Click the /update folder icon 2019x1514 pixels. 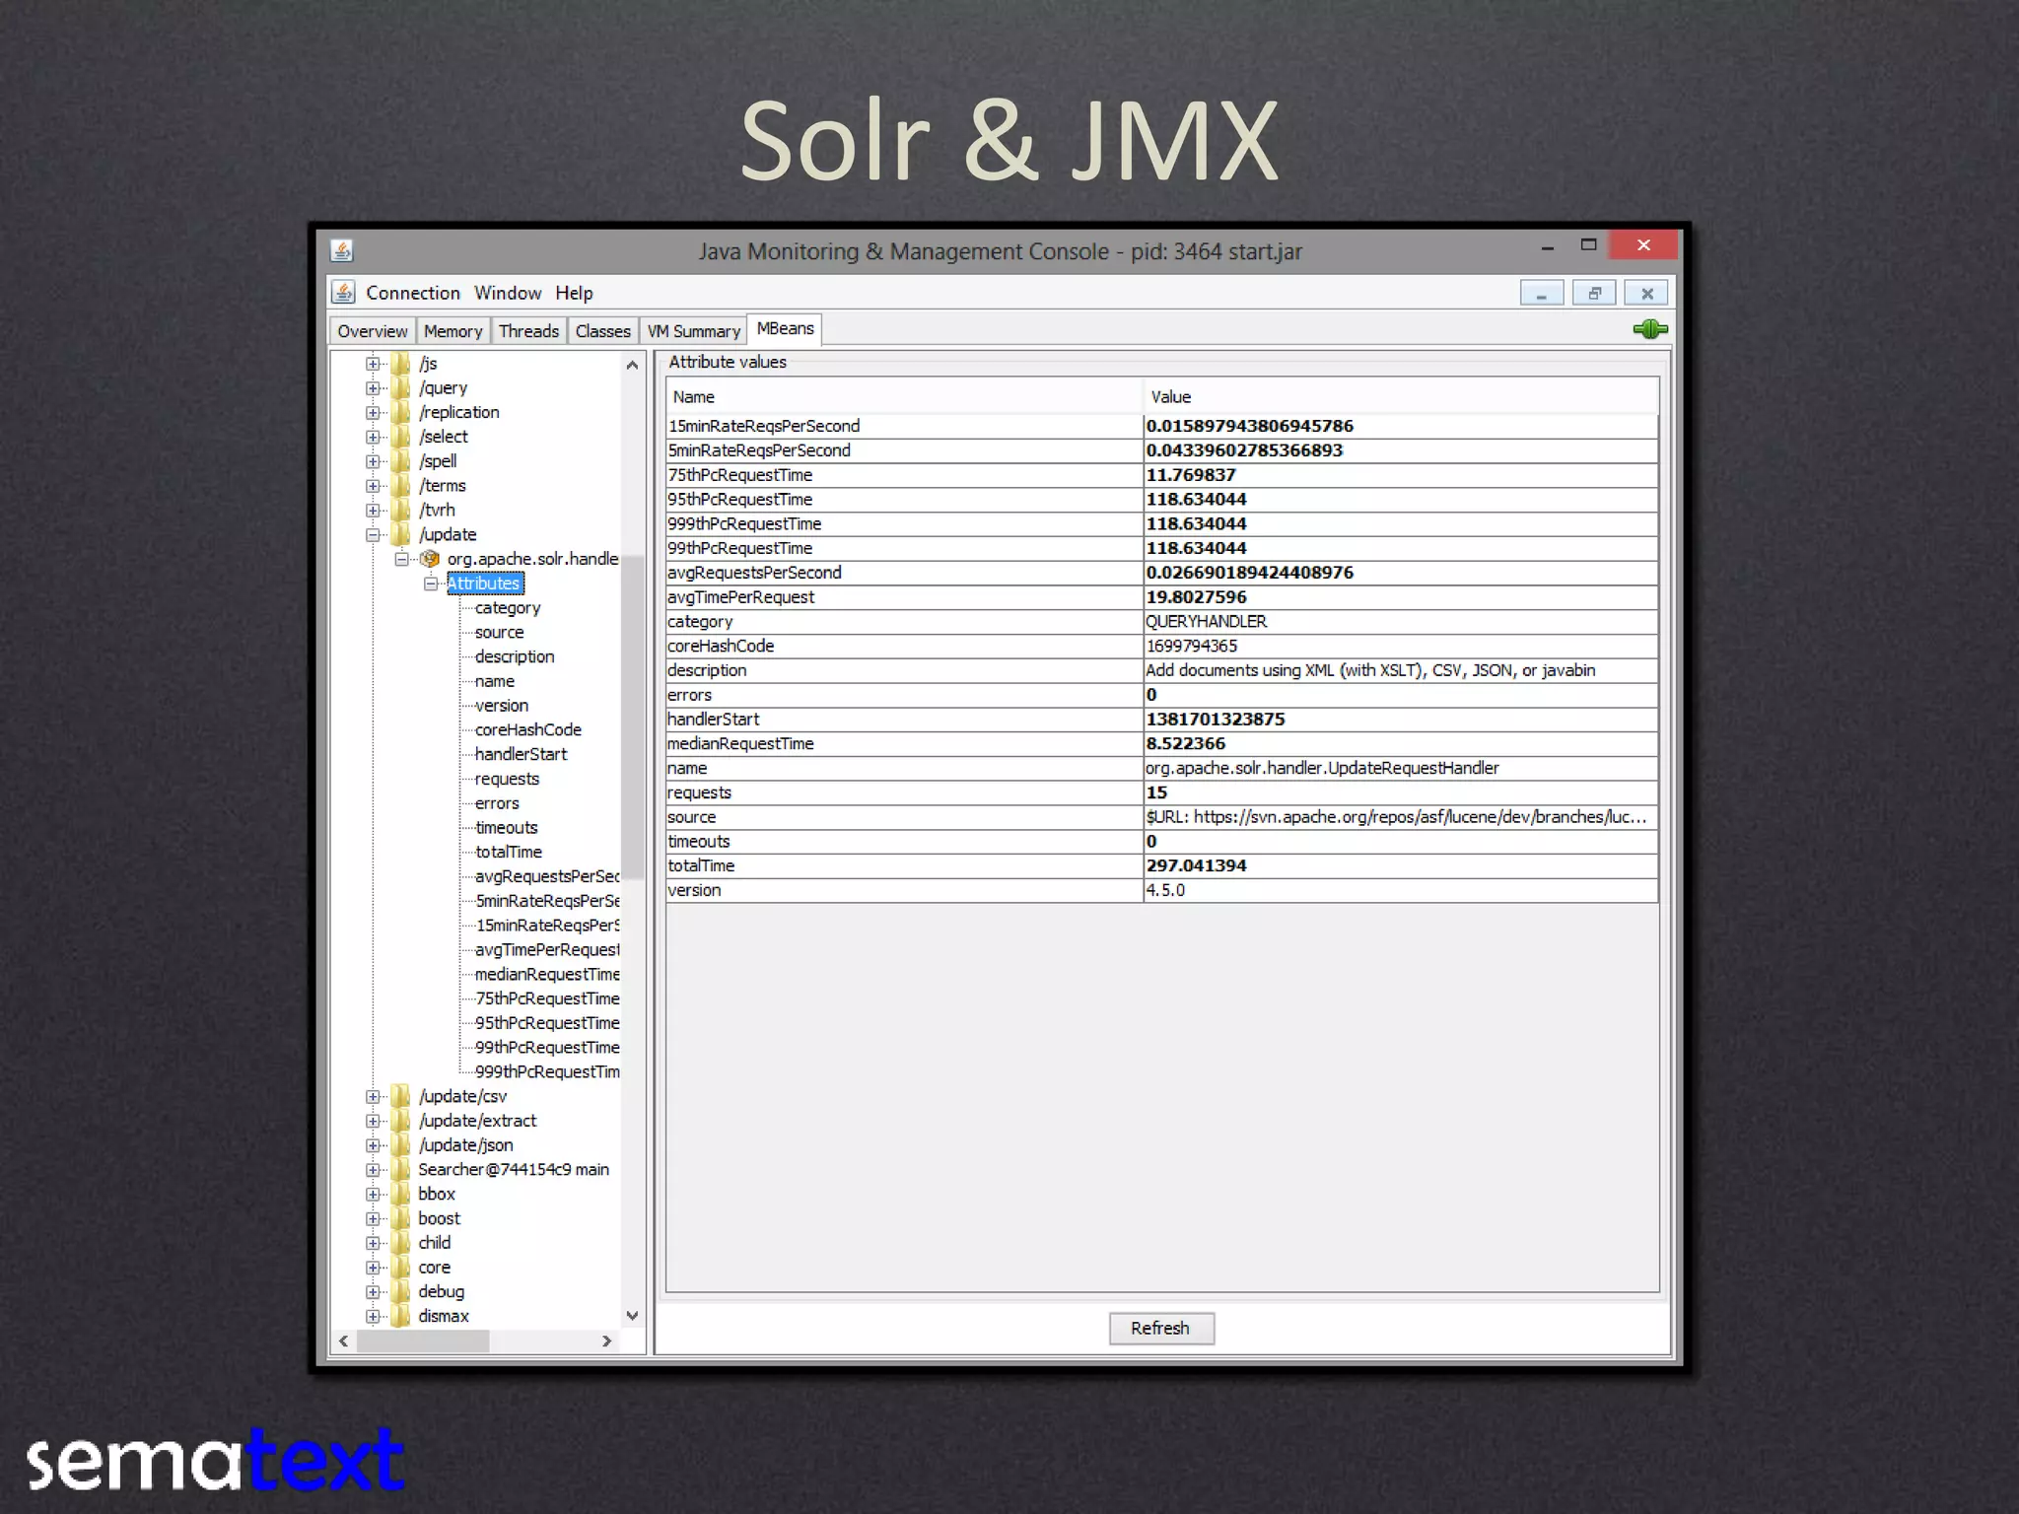400,534
